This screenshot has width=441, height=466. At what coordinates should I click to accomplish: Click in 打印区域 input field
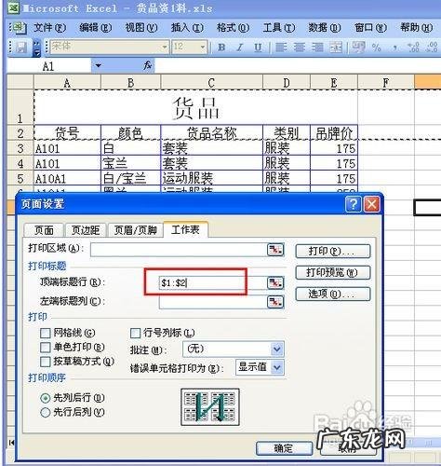[x=179, y=250]
